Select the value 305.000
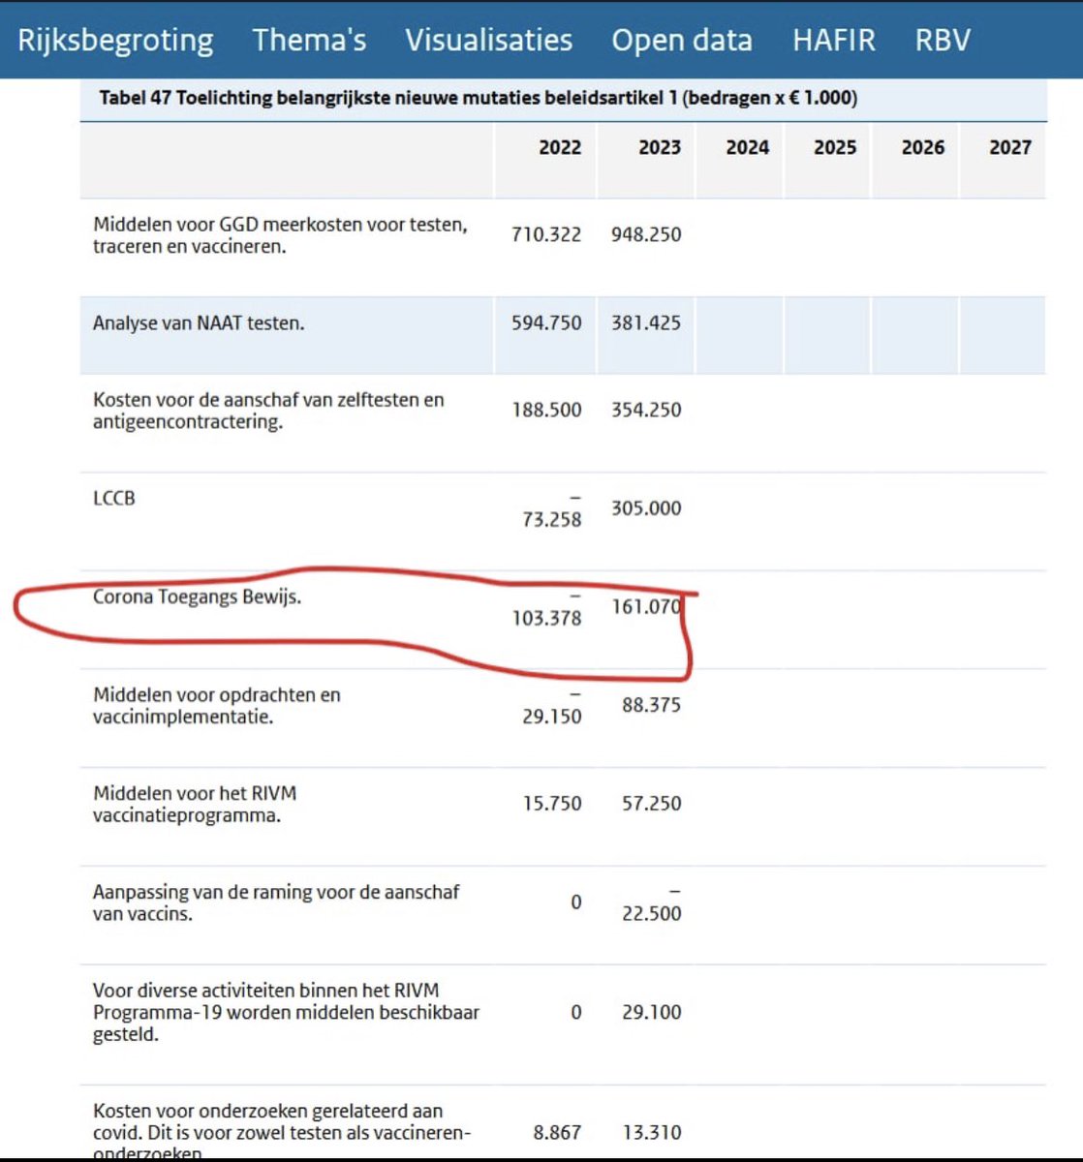 click(646, 508)
